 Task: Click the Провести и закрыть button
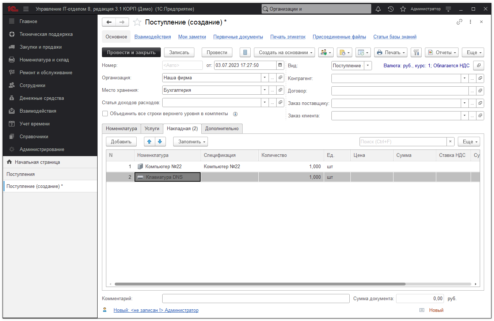(x=132, y=52)
